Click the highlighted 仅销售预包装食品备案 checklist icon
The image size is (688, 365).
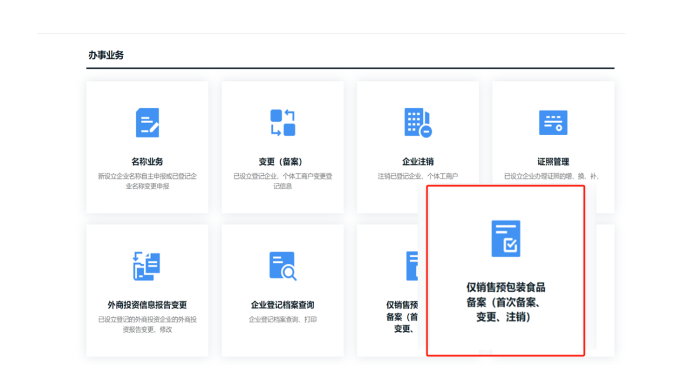(506, 238)
